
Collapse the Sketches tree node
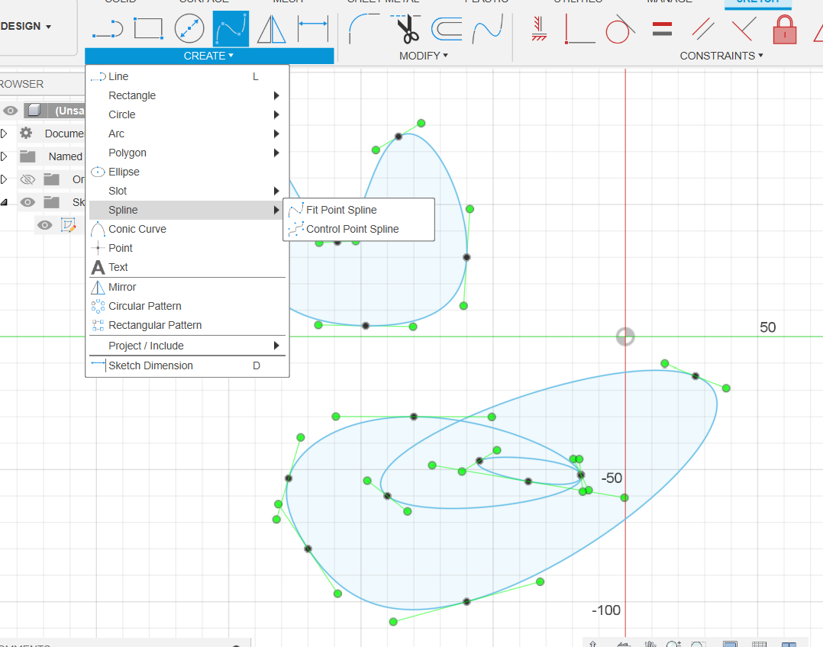tap(5, 202)
